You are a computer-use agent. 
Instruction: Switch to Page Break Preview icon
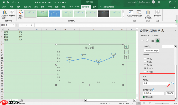pyautogui.click(x=150, y=103)
